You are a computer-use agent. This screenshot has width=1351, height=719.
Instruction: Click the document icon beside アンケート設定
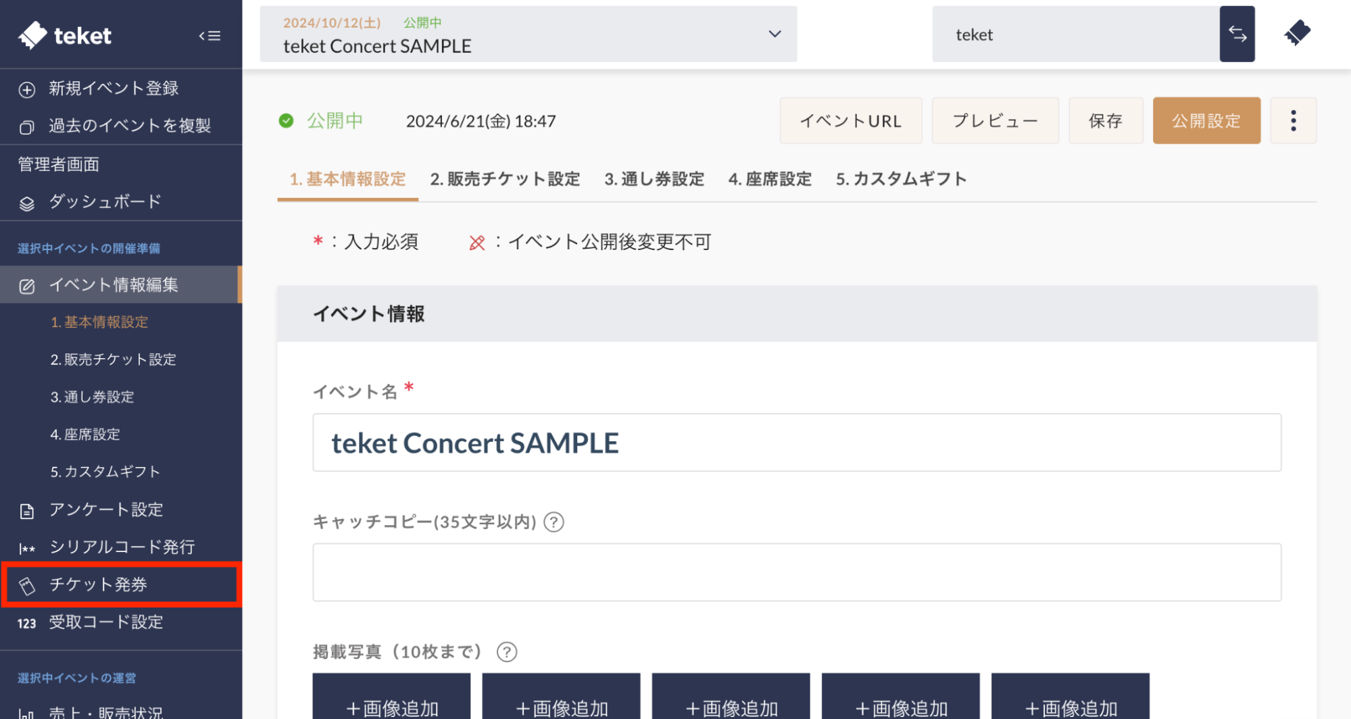27,512
